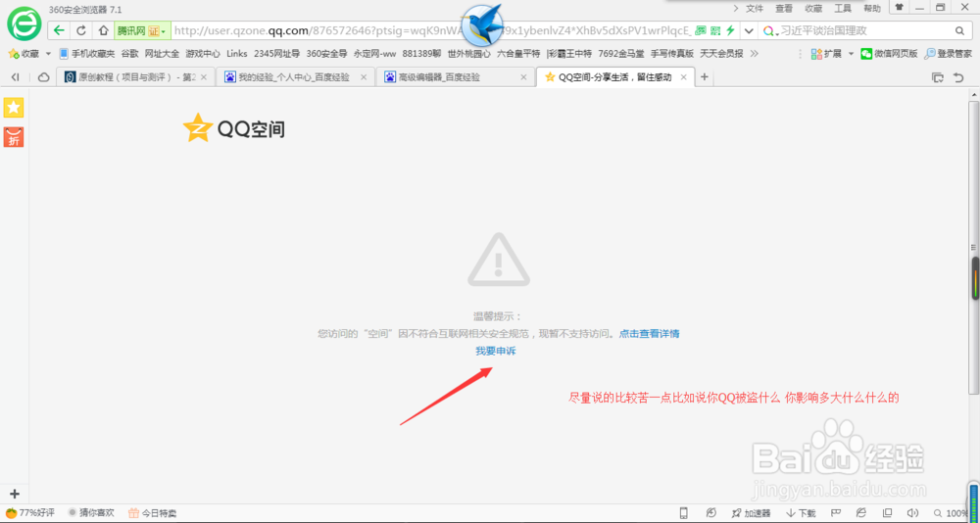The image size is (980, 523).
Task: Click the cloud sync icon in tab bar
Action: pos(44,77)
